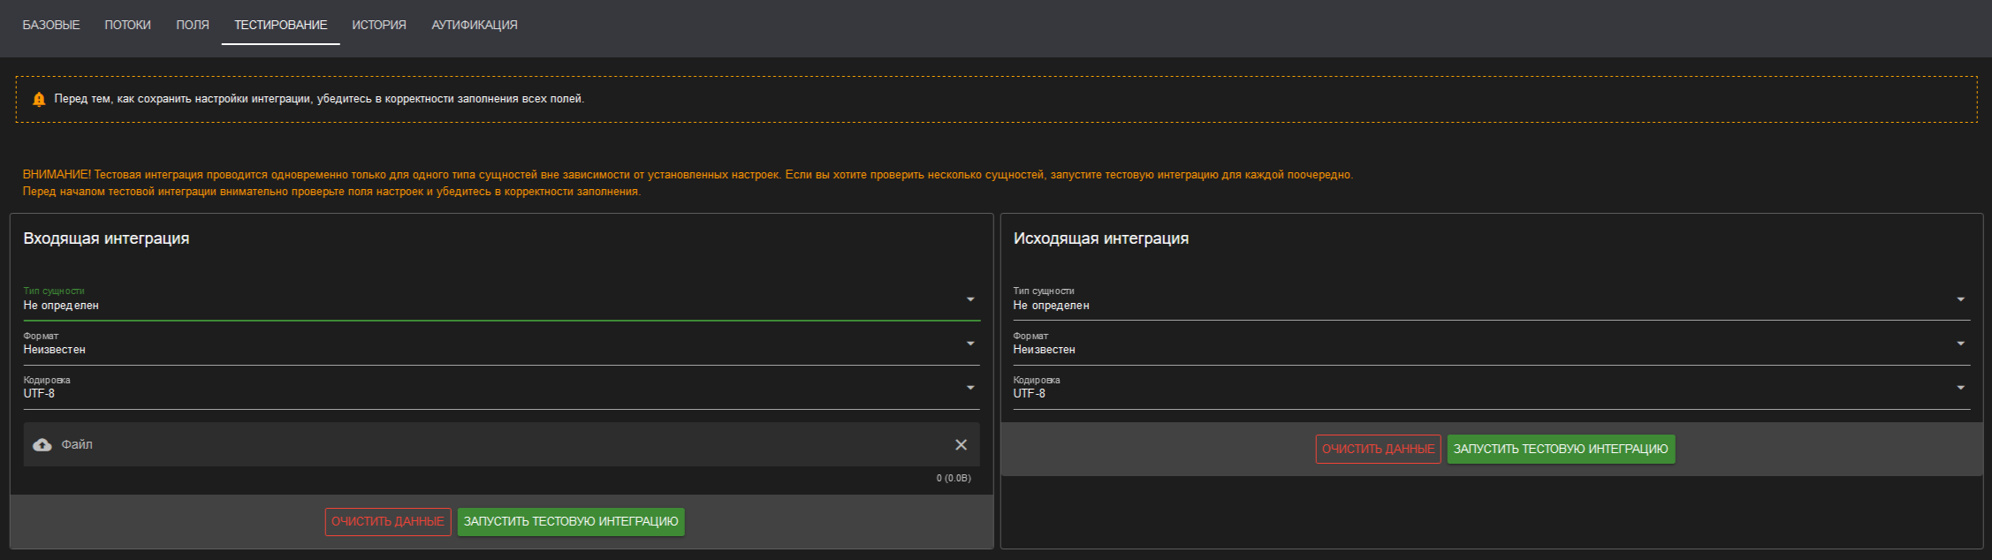Click the Входящая интеграция heading
Screen dimensions: 1992x560
[x=106, y=238]
